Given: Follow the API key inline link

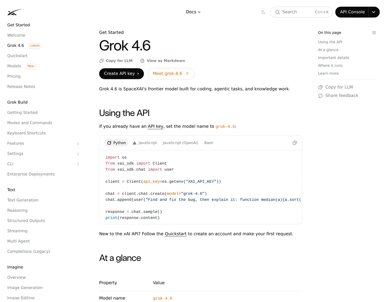Looking at the screenshot, I should [156, 126].
